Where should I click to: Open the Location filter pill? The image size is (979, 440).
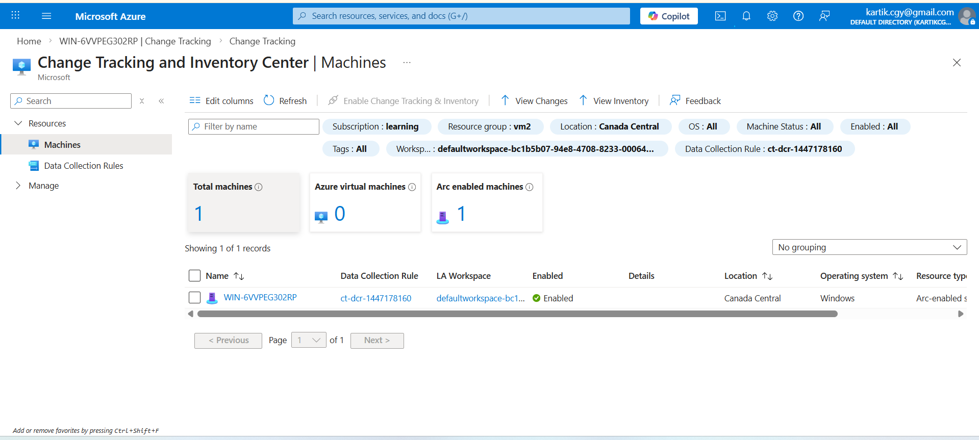click(610, 126)
